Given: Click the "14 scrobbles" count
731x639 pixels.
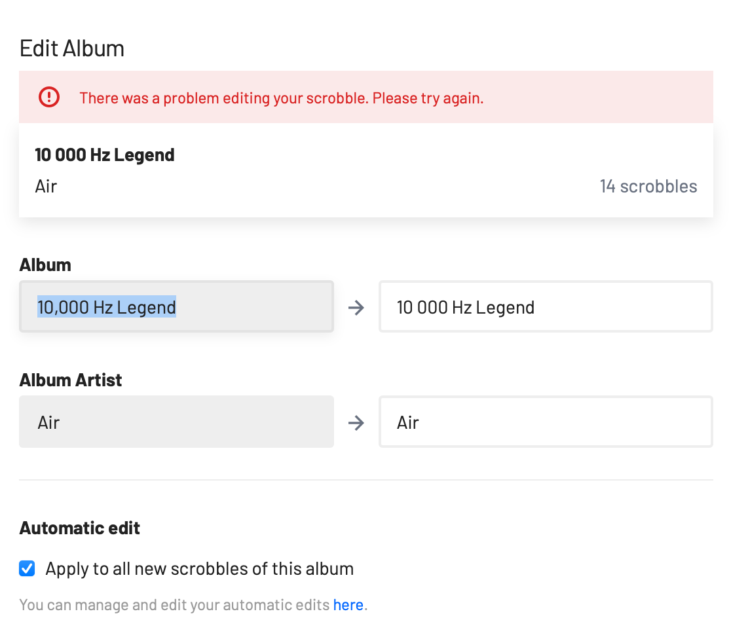Looking at the screenshot, I should click(x=648, y=187).
